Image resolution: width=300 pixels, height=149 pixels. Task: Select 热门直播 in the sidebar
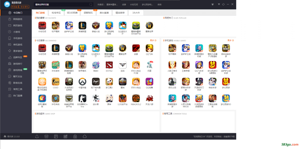16,96
